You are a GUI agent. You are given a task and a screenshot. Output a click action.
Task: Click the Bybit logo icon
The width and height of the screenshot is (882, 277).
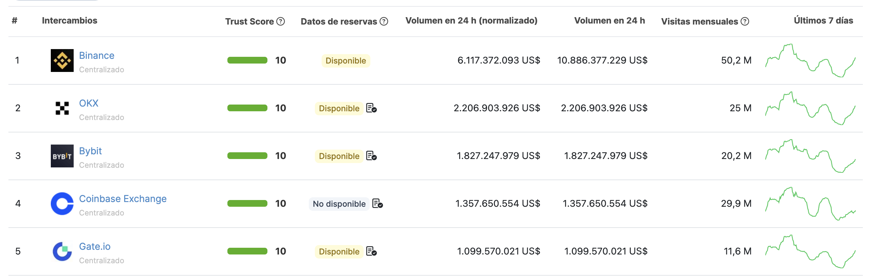(62, 156)
